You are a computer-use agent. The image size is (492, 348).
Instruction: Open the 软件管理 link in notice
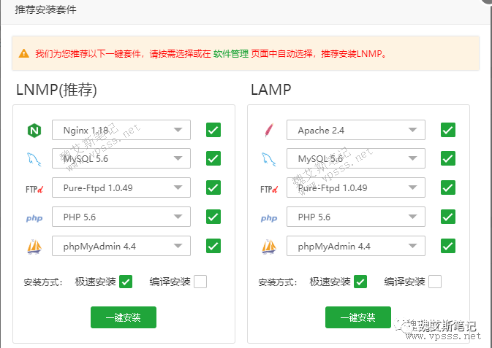click(x=231, y=53)
